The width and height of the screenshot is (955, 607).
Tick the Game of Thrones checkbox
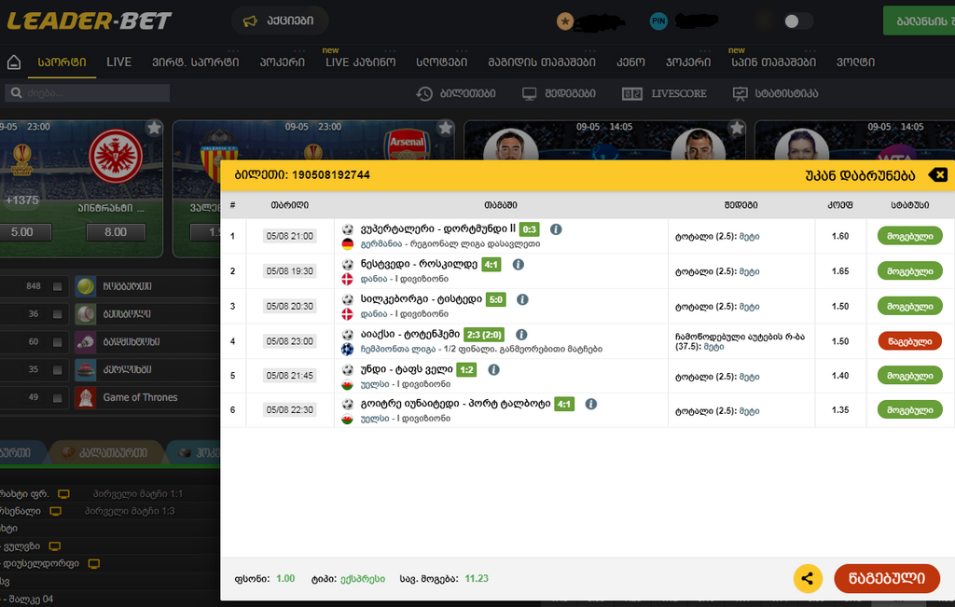coord(57,397)
